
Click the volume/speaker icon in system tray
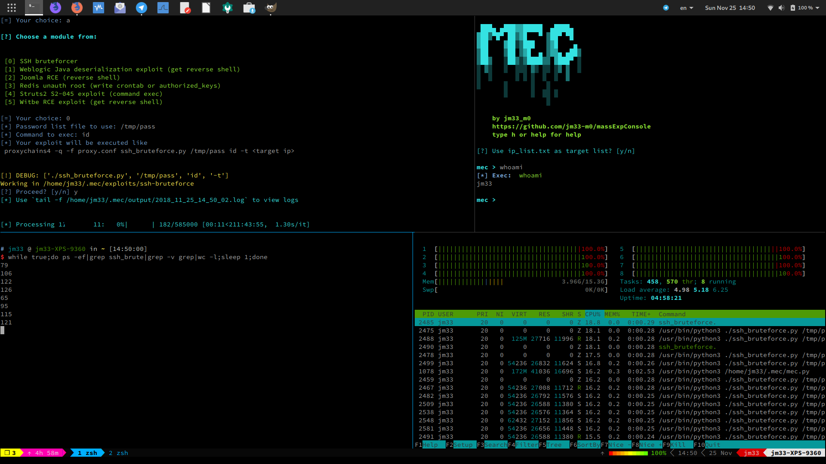tap(782, 7)
